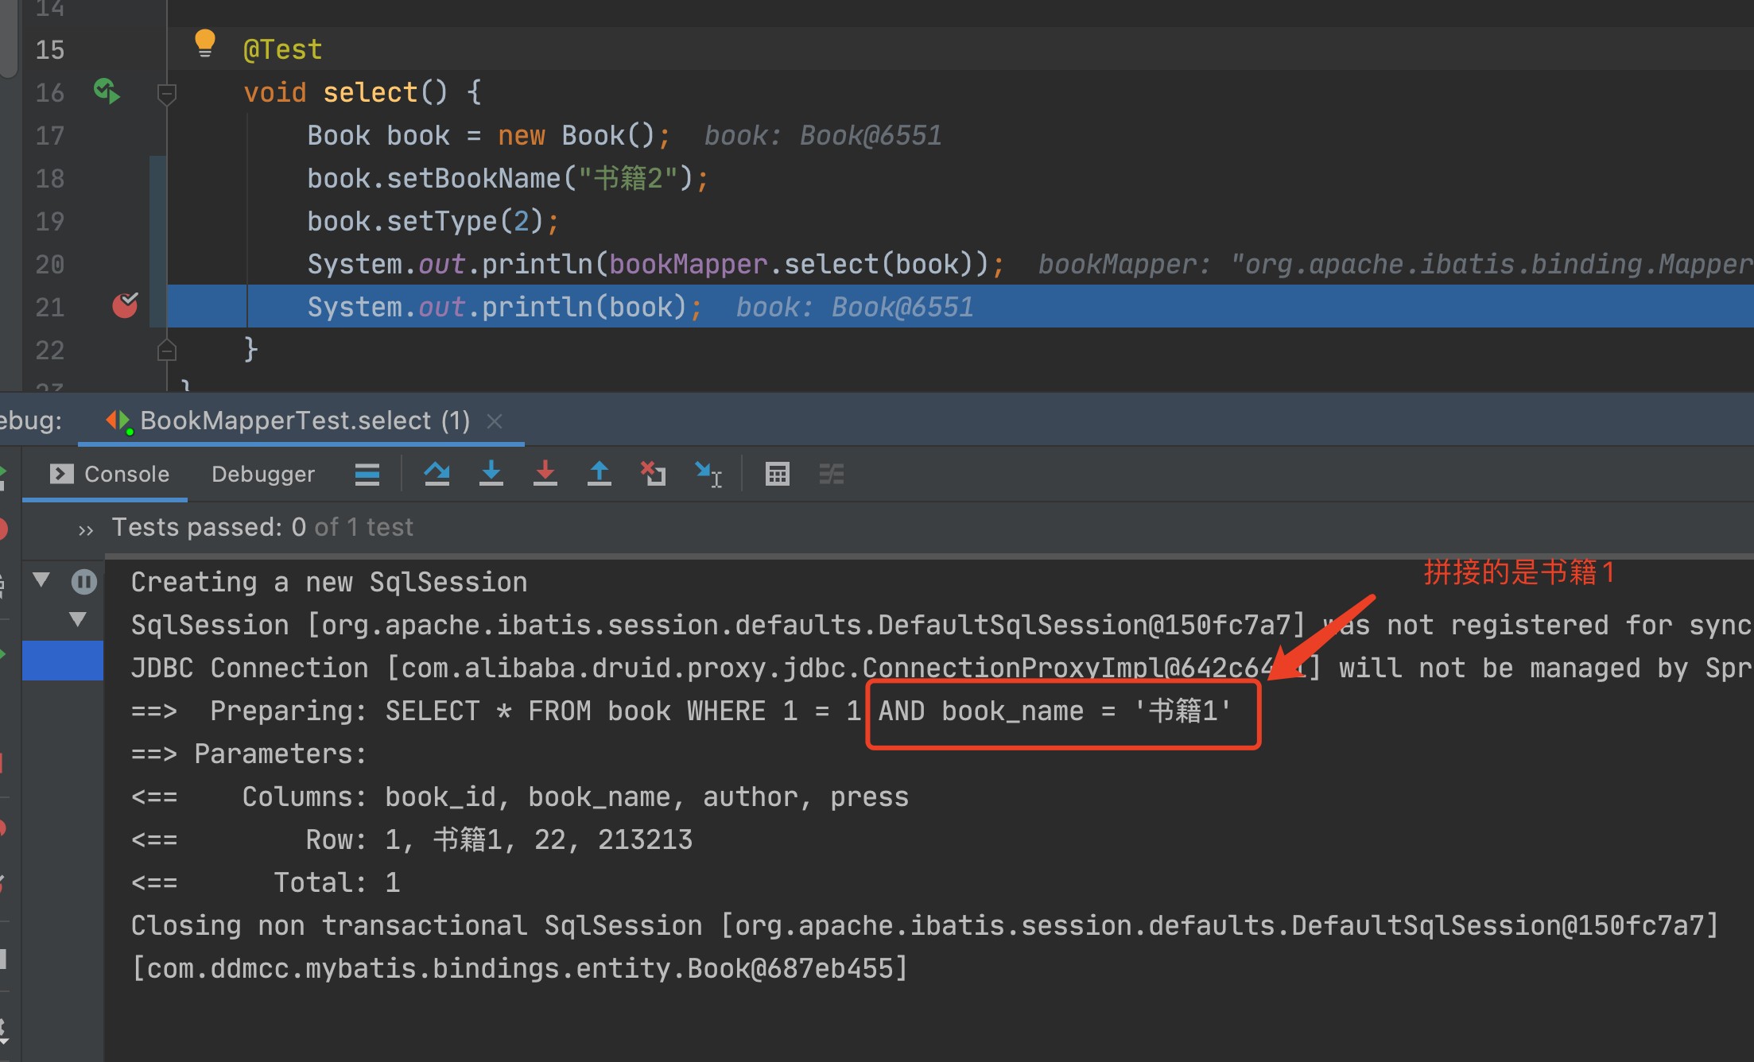Screen dimensions: 1754x1062
Task: Collapse the nested test tree arrow
Action: pos(77,619)
